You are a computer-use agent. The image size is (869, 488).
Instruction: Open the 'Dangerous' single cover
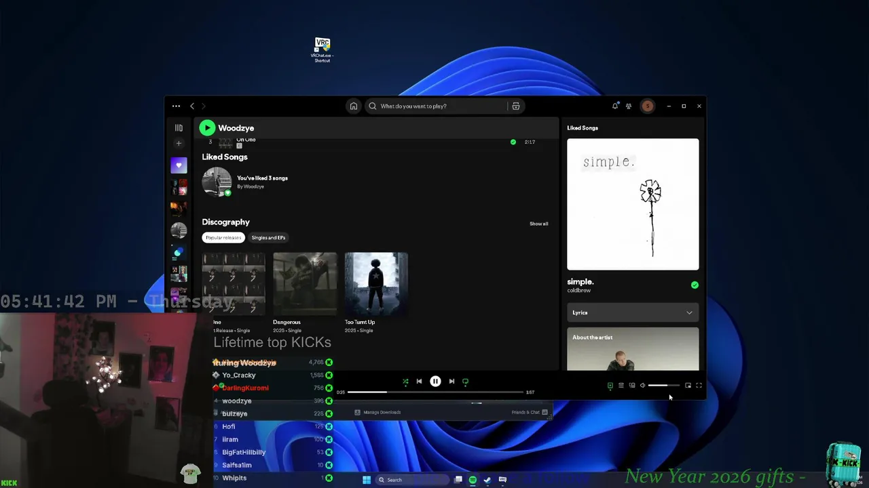pos(305,283)
